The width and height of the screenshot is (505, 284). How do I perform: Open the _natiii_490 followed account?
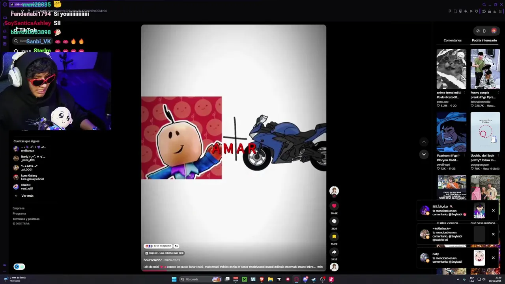(29, 159)
